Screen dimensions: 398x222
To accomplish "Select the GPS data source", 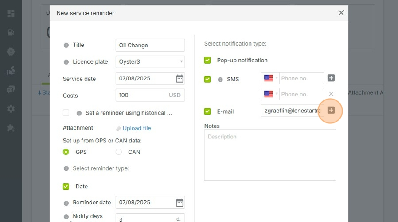I will point(66,152).
